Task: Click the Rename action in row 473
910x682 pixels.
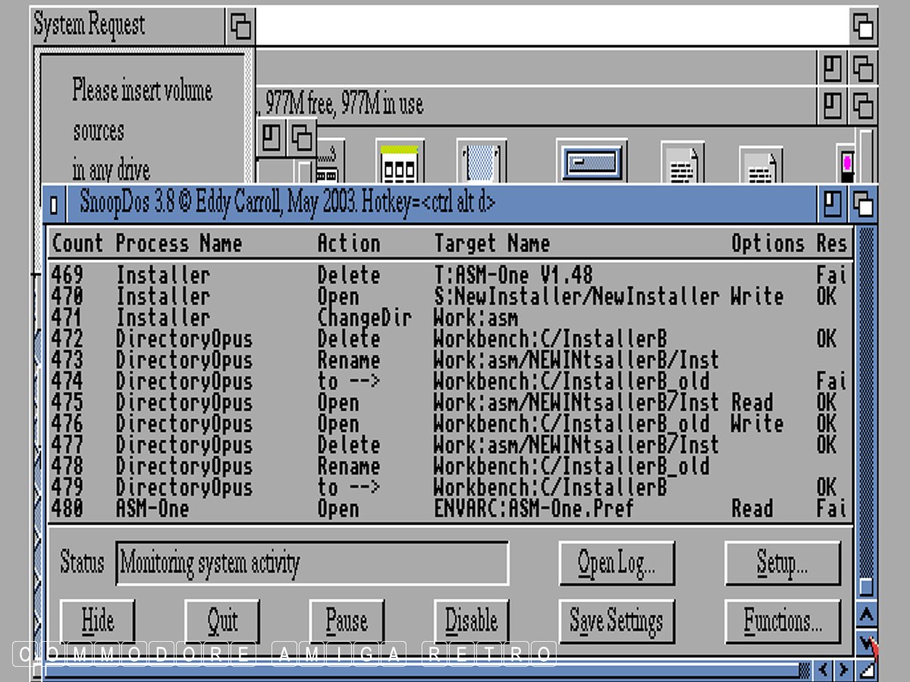Action: [x=349, y=360]
